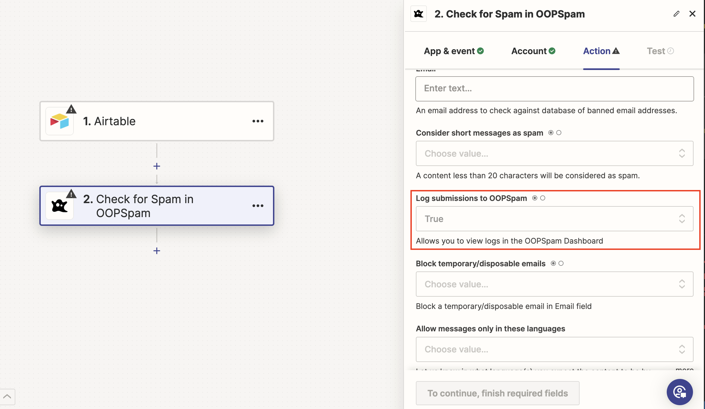Switch to the Action tab
Screen dimensions: 705x409
[601, 51]
